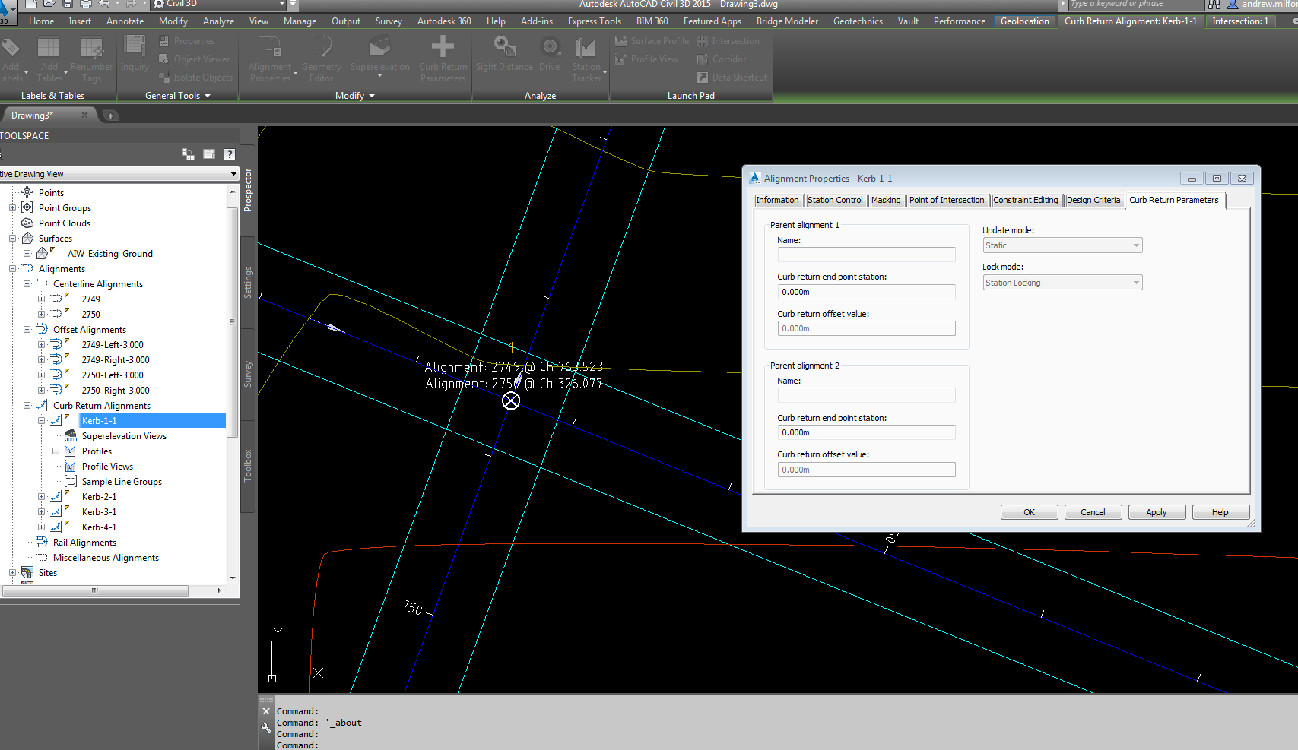The image size is (1298, 750).
Task: Click Isolate Objects tool
Action: 195,78
